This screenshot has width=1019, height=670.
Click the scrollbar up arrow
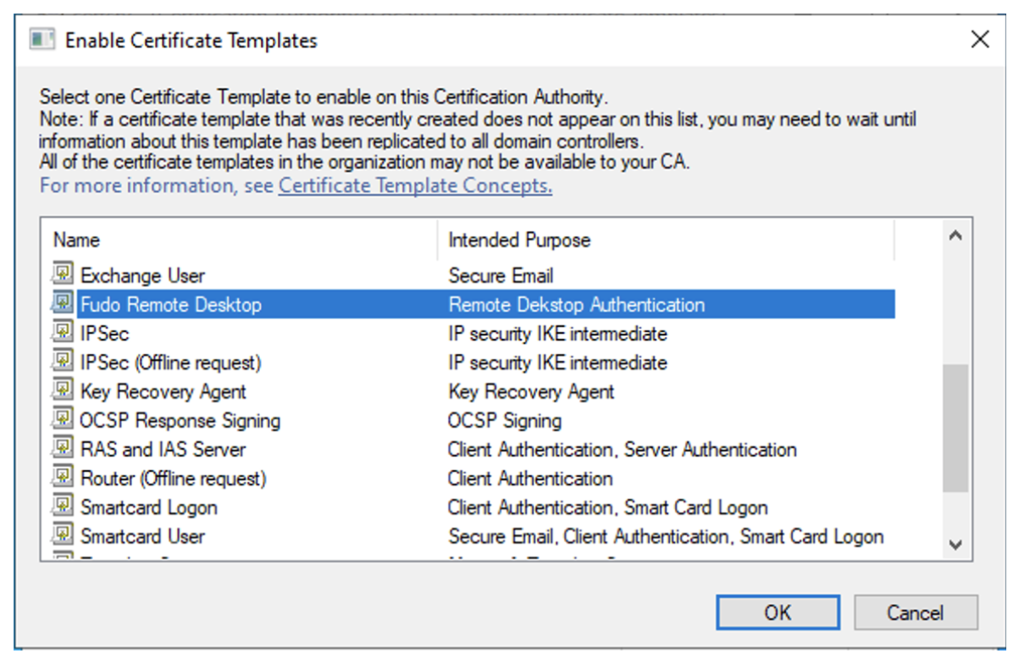(956, 236)
